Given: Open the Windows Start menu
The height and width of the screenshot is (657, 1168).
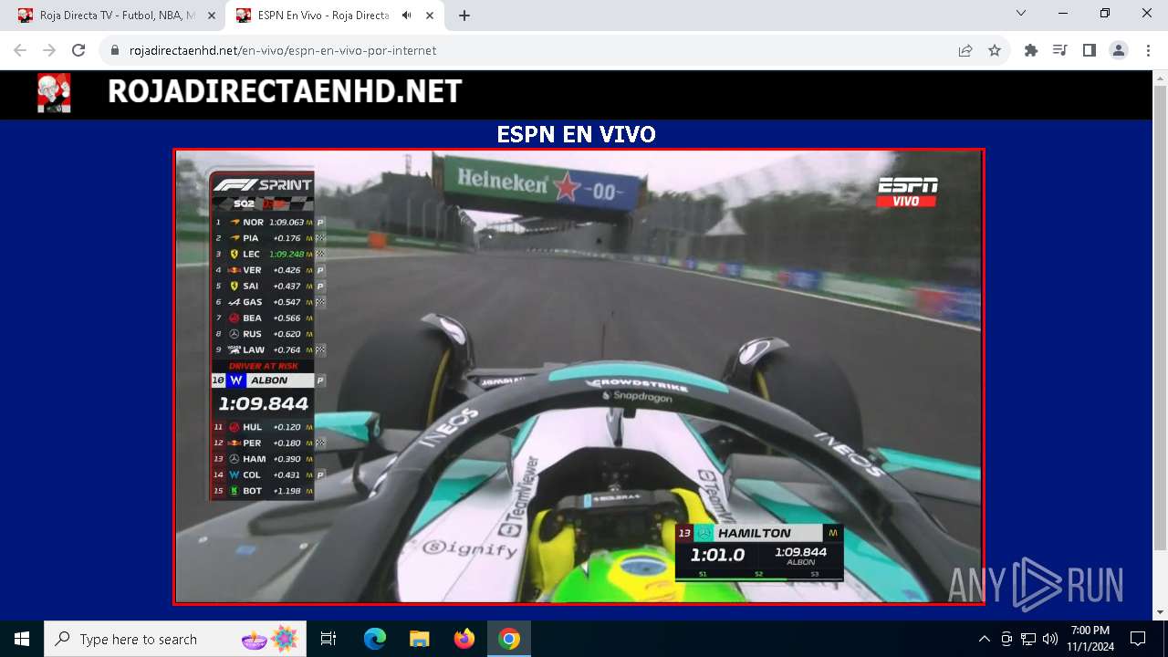Looking at the screenshot, I should 22,639.
